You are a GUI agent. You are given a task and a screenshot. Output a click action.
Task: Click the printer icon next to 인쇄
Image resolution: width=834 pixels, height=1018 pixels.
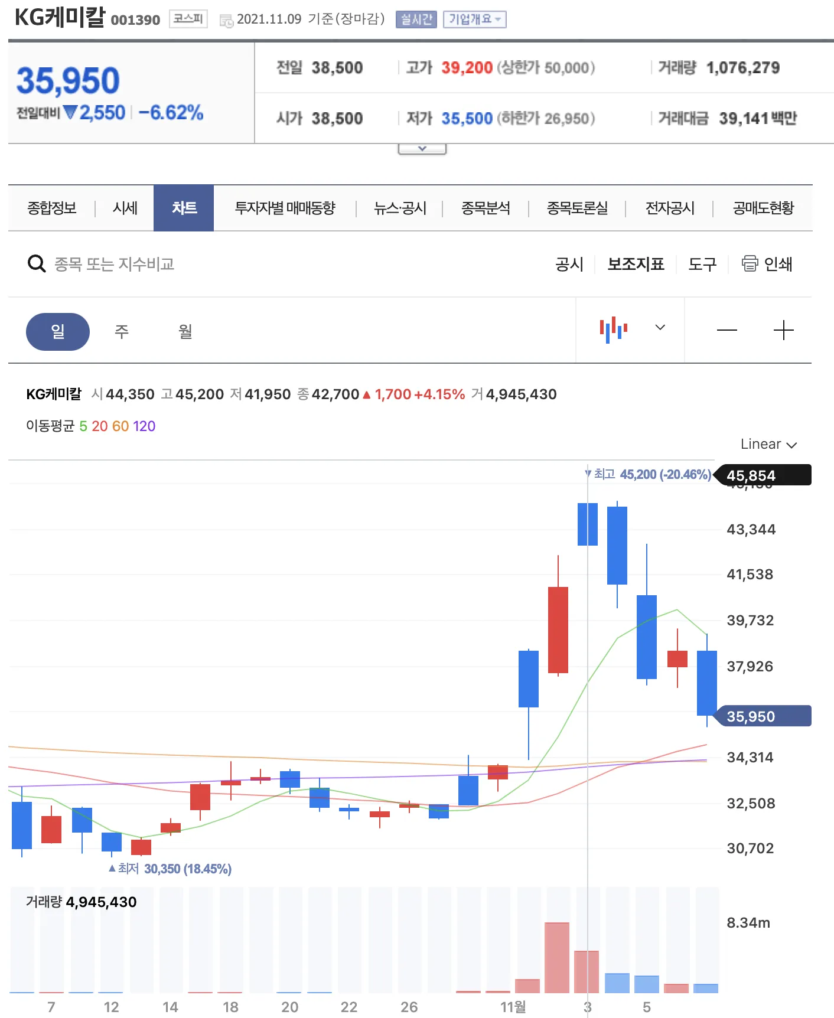750,263
